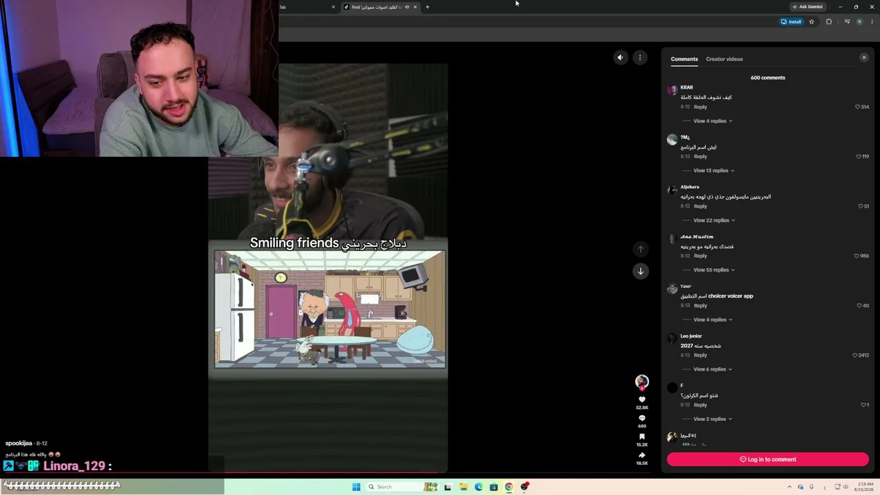Like Yaser's comment with 40 likes
Screen dimensions: 880x495
coord(859,305)
